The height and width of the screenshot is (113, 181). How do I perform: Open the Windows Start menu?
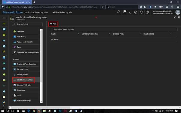pos(2,111)
